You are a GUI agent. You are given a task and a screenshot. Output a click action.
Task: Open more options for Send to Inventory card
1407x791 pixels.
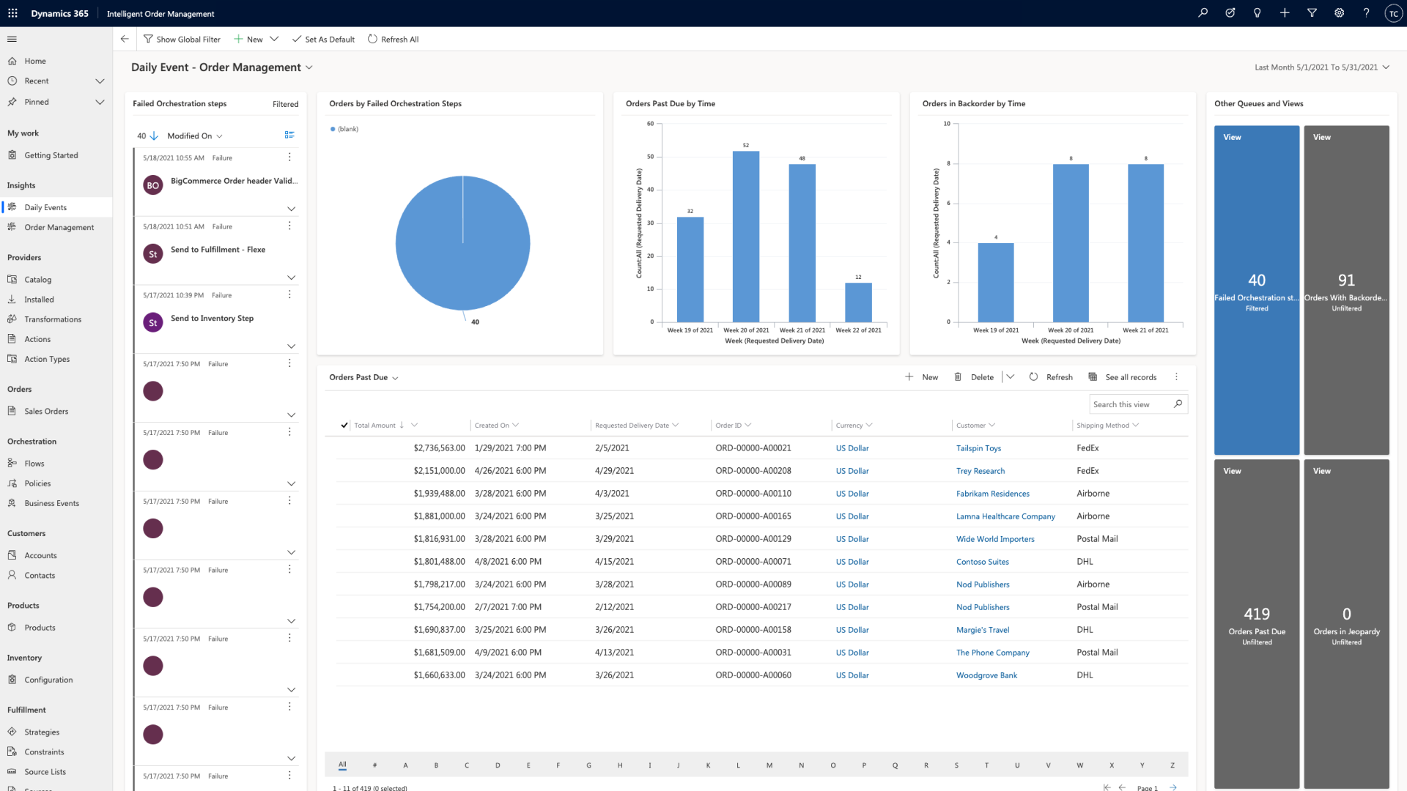[289, 294]
